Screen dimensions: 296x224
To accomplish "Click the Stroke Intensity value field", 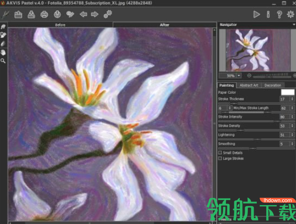I will point(285,117).
